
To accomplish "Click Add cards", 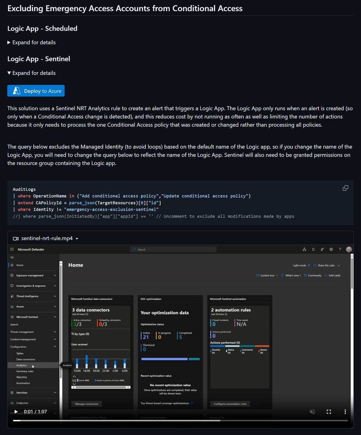I will [x=332, y=275].
